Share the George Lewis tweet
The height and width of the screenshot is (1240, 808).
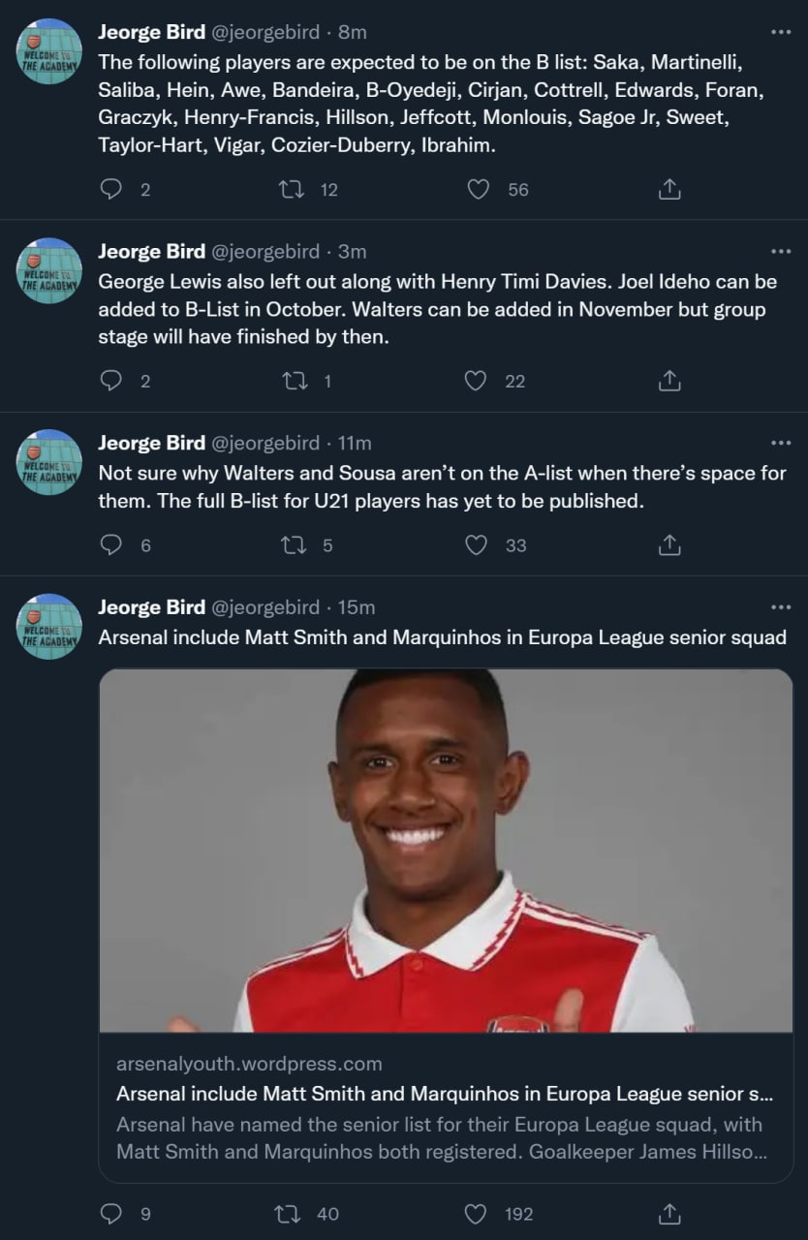(669, 381)
